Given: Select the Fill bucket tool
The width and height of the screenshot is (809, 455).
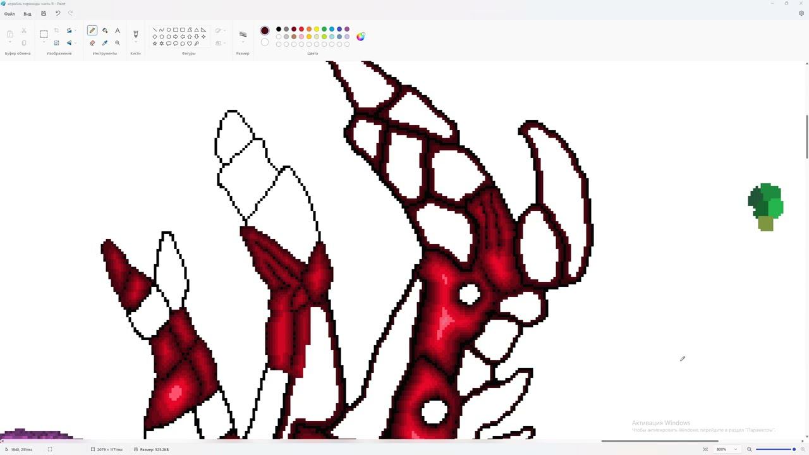Looking at the screenshot, I should click(105, 30).
